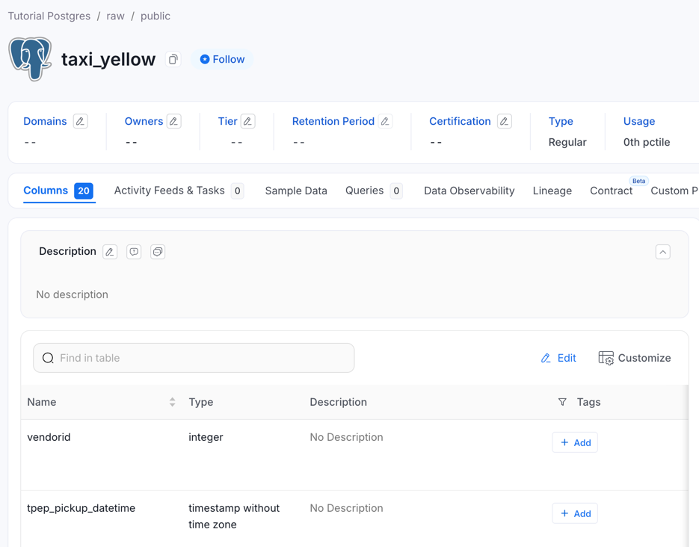The width and height of the screenshot is (699, 547).
Task: Collapse the Description panel
Action: pyautogui.click(x=662, y=252)
